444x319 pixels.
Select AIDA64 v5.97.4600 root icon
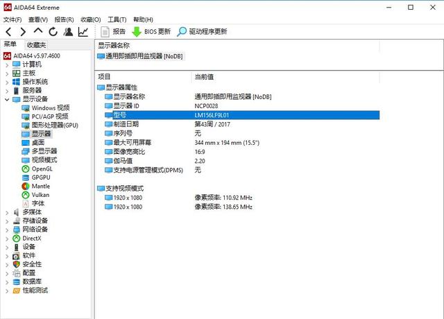click(x=8, y=55)
